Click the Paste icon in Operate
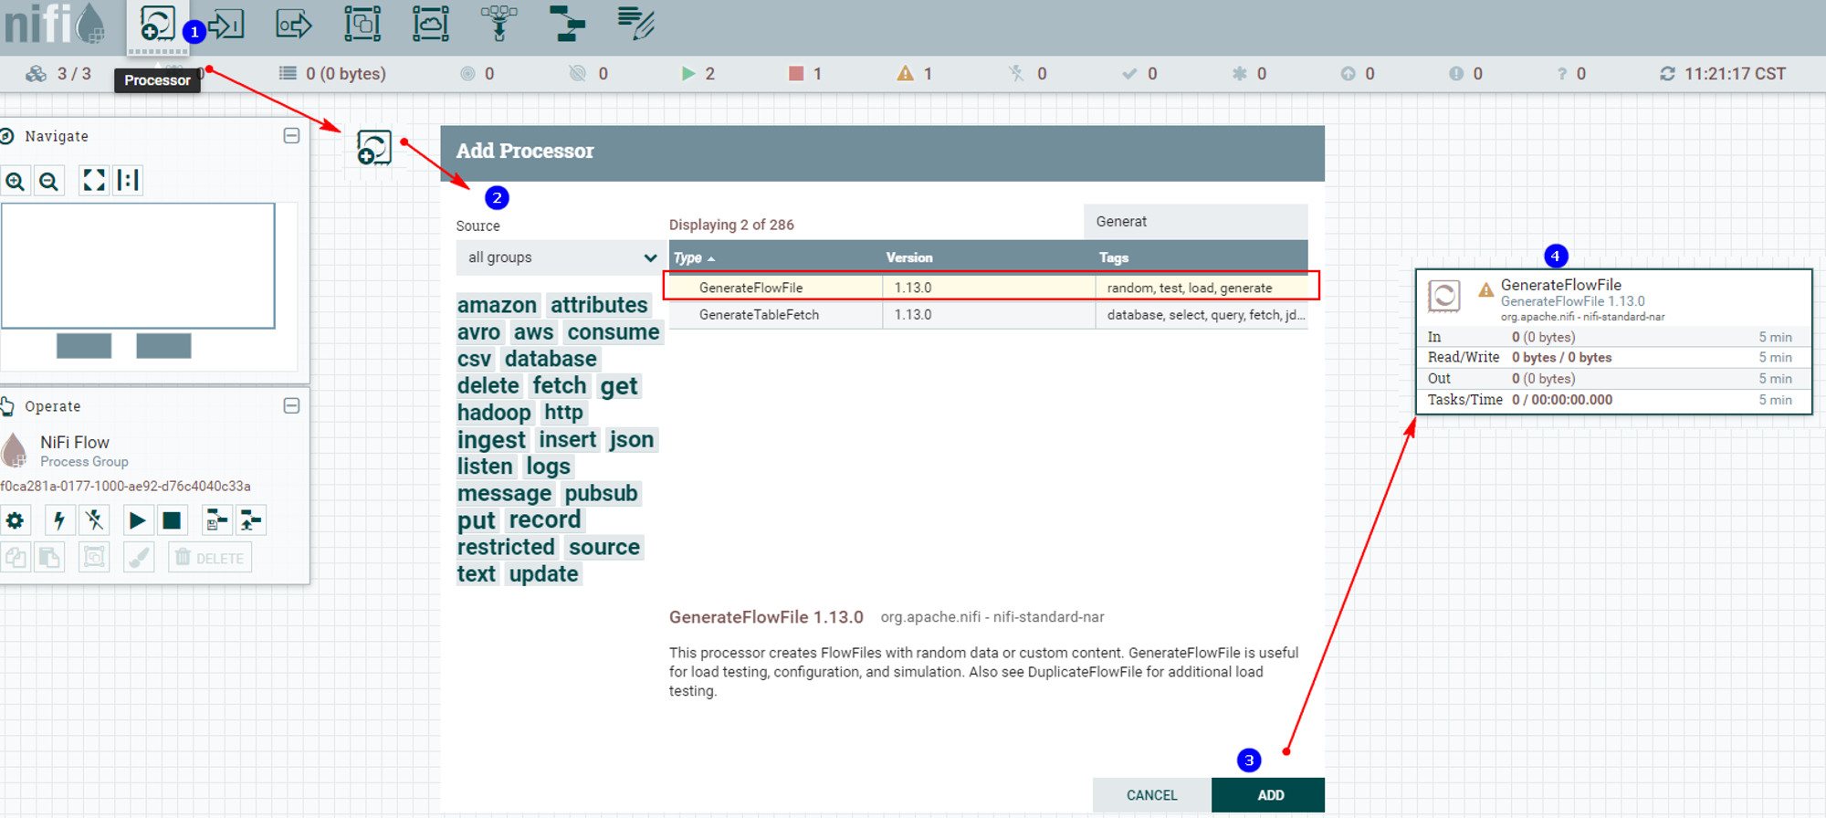This screenshot has height=818, width=1826. pyautogui.click(x=49, y=557)
